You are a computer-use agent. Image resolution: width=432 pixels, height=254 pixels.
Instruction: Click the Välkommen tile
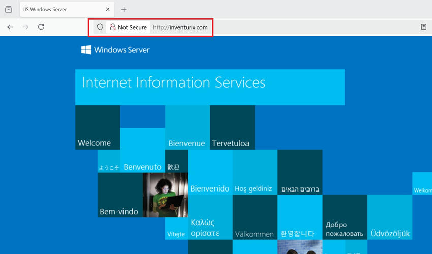(255, 217)
